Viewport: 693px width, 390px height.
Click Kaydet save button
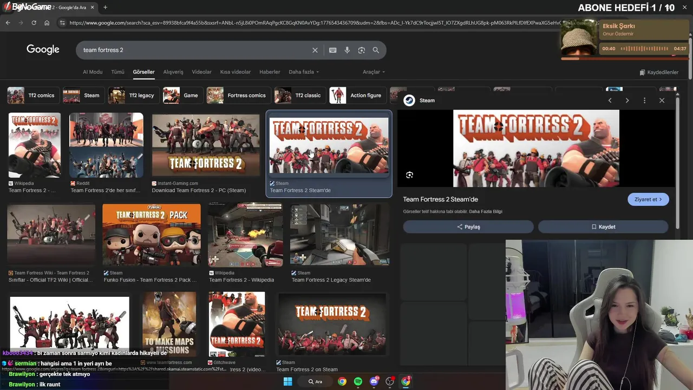coord(603,227)
